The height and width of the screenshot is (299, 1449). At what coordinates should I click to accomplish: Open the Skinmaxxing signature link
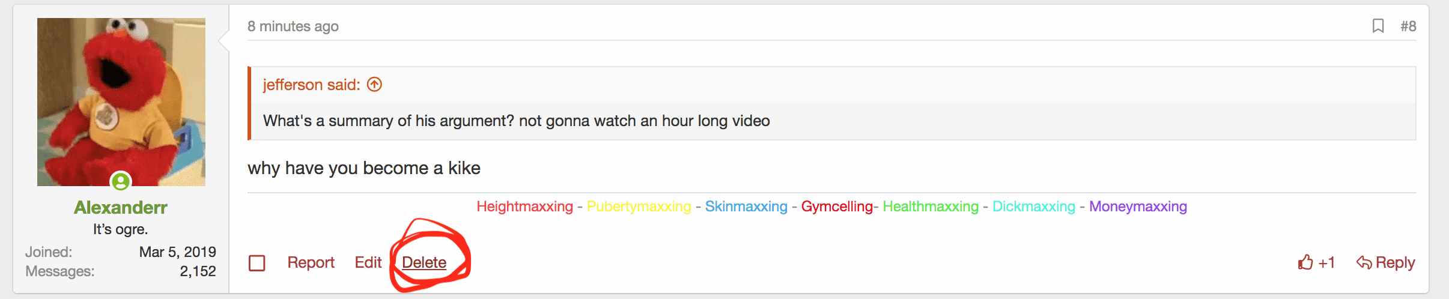coord(746,207)
